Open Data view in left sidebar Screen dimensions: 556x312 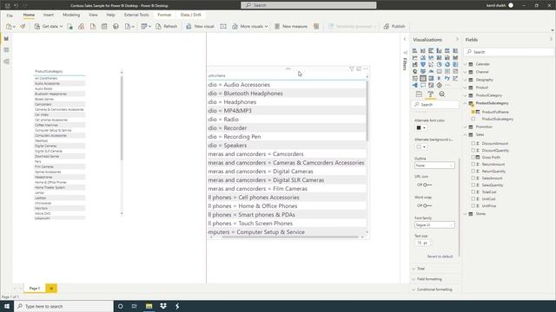pyautogui.click(x=6, y=50)
